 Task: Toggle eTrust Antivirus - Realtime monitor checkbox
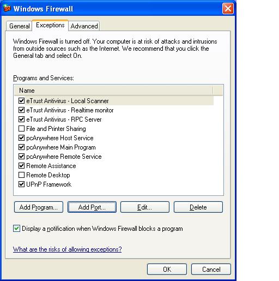tap(21, 110)
